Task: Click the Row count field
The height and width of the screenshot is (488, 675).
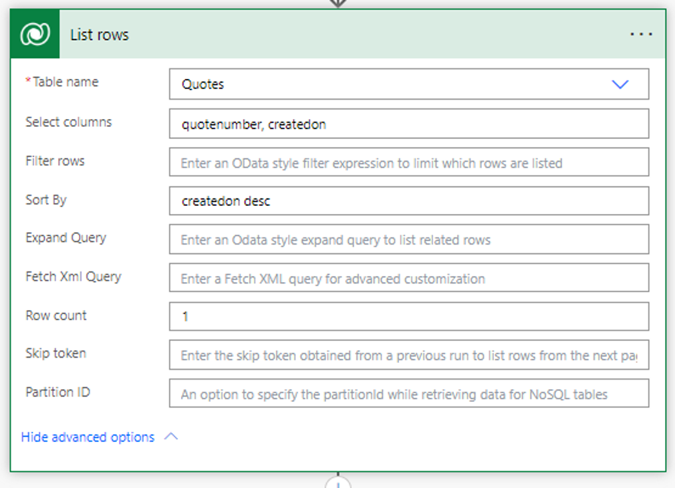Action: click(x=408, y=316)
